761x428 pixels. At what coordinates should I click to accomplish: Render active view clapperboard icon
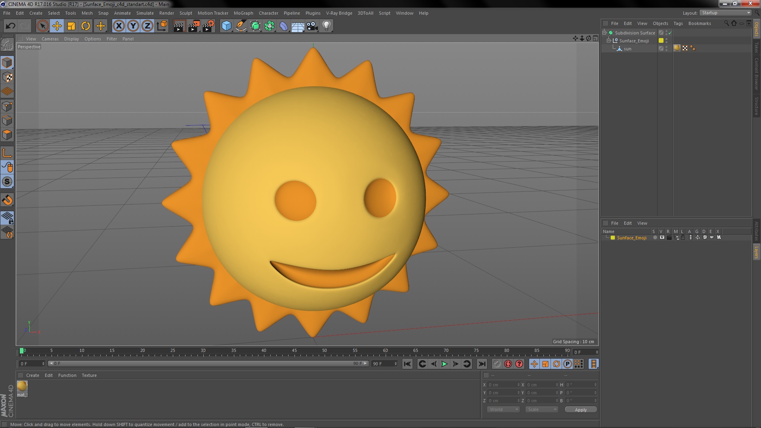point(179,26)
